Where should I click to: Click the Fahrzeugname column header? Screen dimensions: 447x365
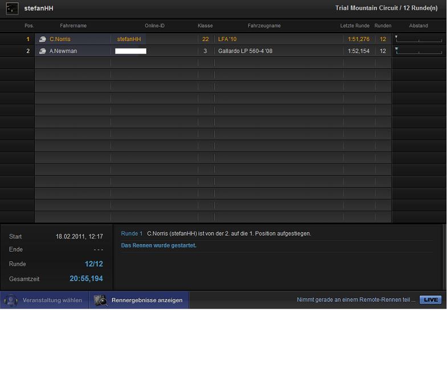[x=264, y=26]
